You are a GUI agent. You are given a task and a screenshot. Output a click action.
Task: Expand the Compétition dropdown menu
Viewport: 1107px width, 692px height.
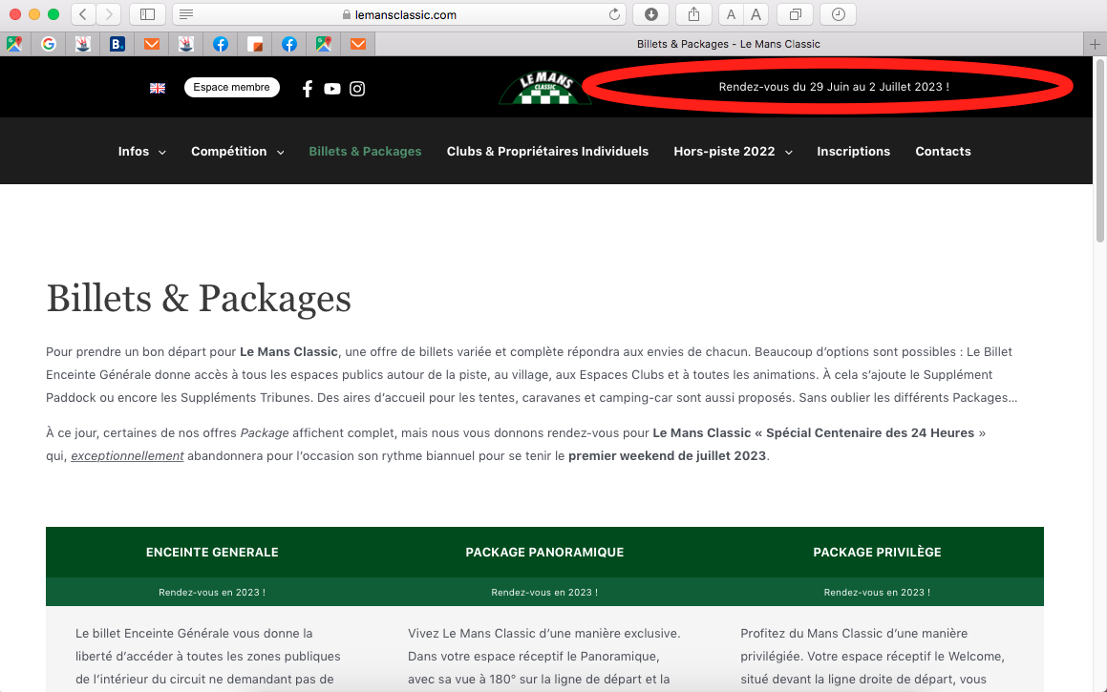(237, 151)
